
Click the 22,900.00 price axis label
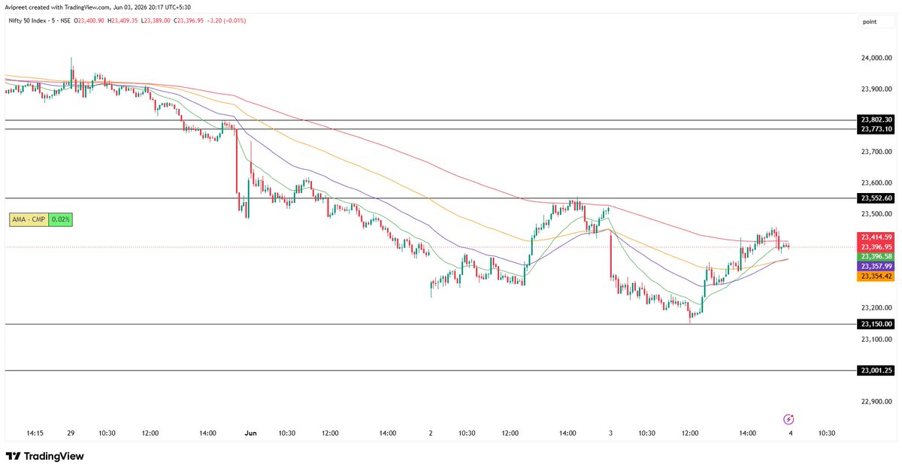pyautogui.click(x=877, y=402)
